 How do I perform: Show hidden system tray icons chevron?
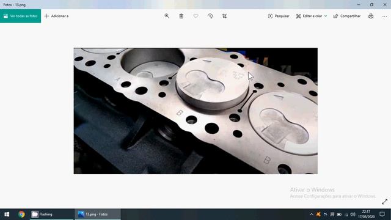(x=312, y=215)
